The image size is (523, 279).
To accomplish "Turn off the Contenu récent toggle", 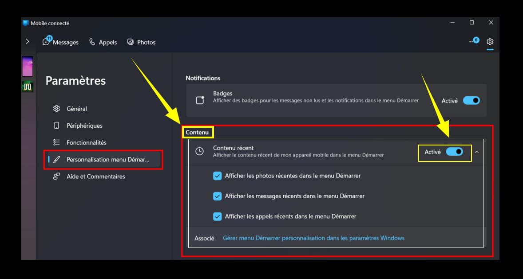I will coord(454,152).
